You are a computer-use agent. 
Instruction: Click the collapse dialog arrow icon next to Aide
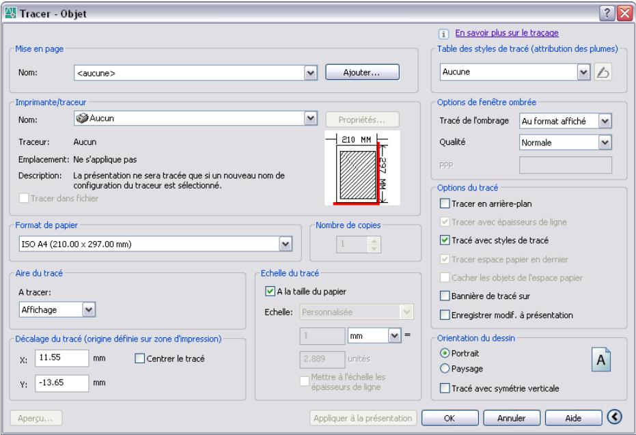coord(615,417)
